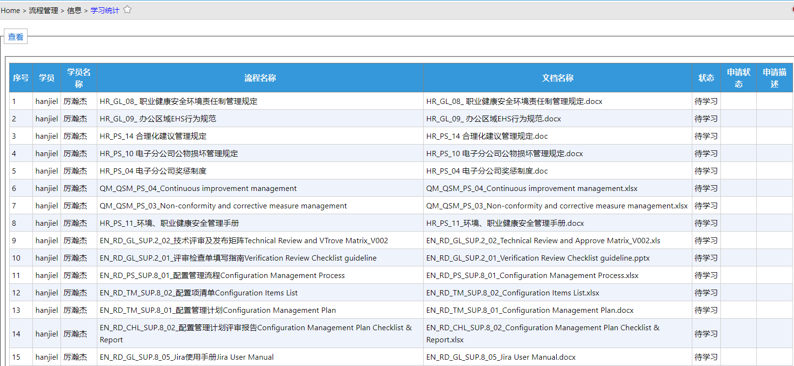The height and width of the screenshot is (366, 794).
Task: Click 厉瀚杰 name in row 12
Action: point(76,293)
